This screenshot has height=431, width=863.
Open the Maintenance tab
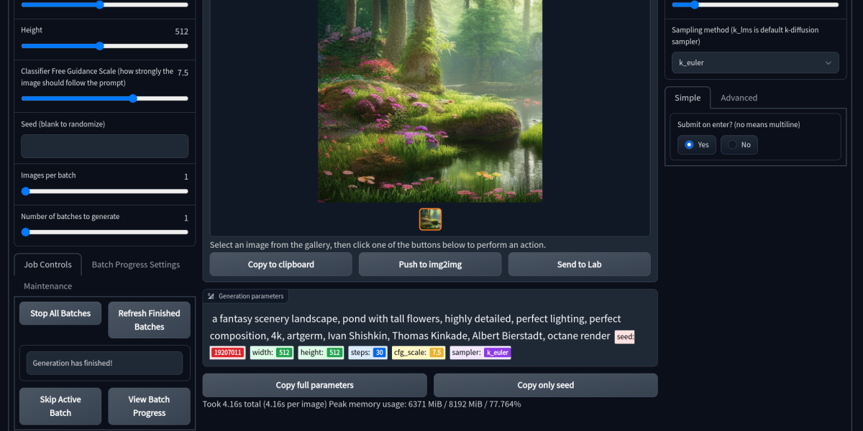(x=47, y=286)
